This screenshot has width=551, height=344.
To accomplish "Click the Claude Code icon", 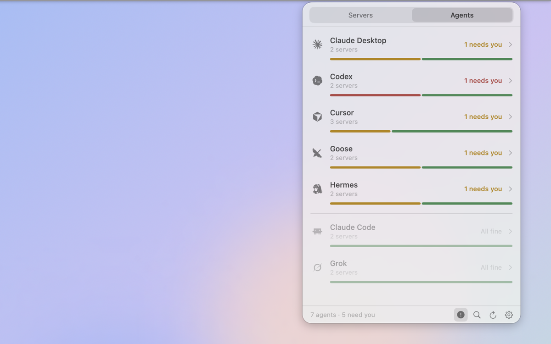I will click(x=317, y=231).
